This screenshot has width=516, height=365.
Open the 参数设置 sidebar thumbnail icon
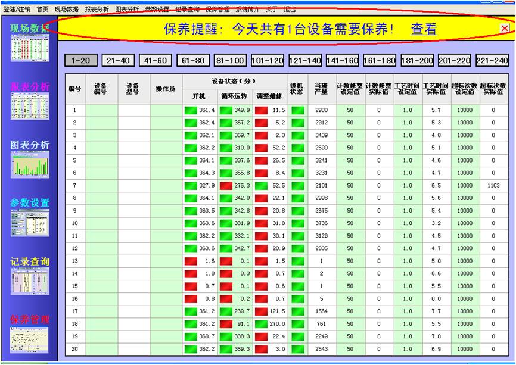[29, 223]
